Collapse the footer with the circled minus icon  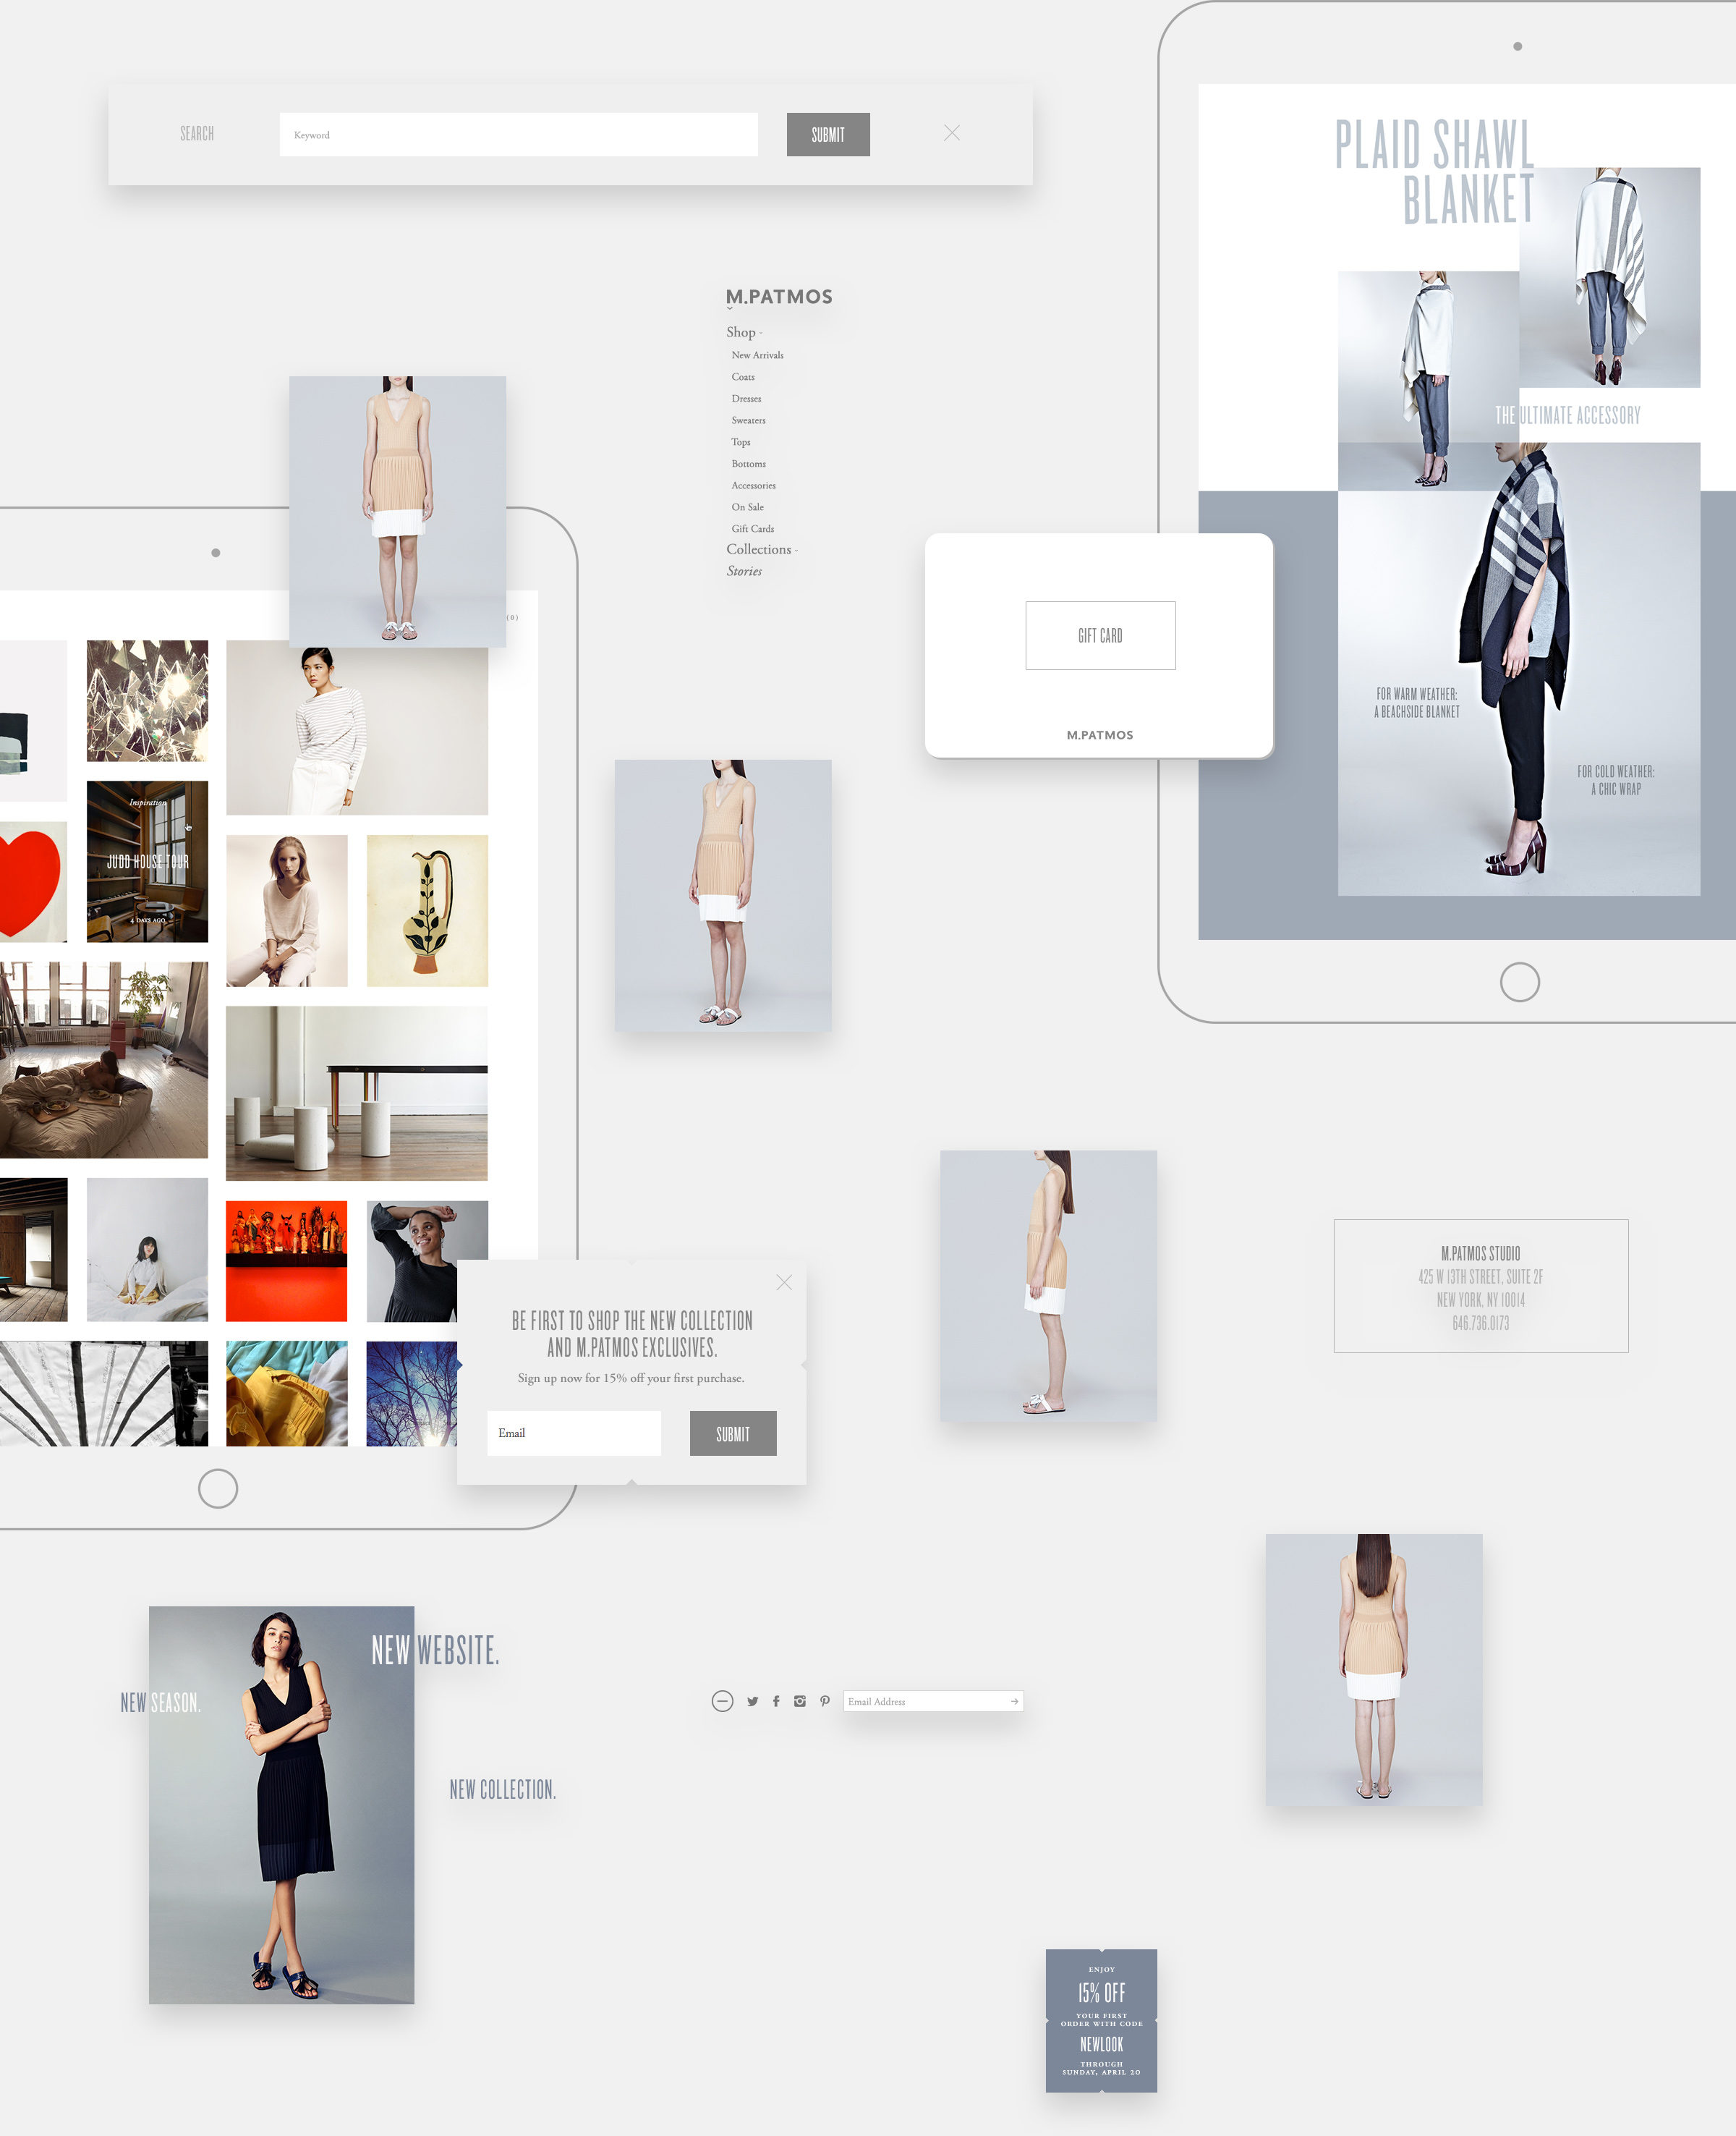pos(722,1701)
